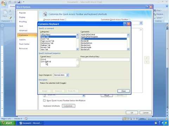The width and height of the screenshot is (169, 126).
Task: Select BorderAll in the Commands list
Action: tap(104, 41)
